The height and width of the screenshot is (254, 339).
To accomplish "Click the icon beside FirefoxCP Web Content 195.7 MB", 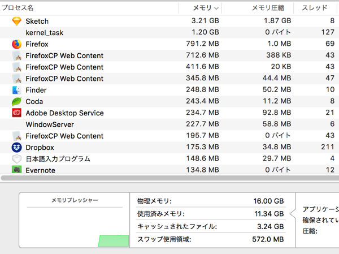I will pyautogui.click(x=16, y=136).
